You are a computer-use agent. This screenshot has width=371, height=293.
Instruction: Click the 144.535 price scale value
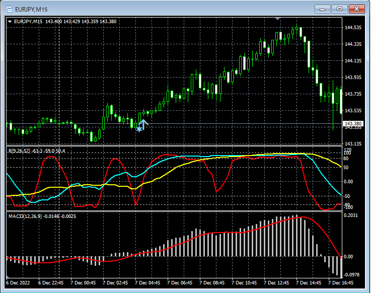(x=353, y=28)
